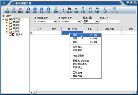This screenshot has width=138, height=95.
Task: Expand the 人事部 tree node
Action: tap(7, 32)
